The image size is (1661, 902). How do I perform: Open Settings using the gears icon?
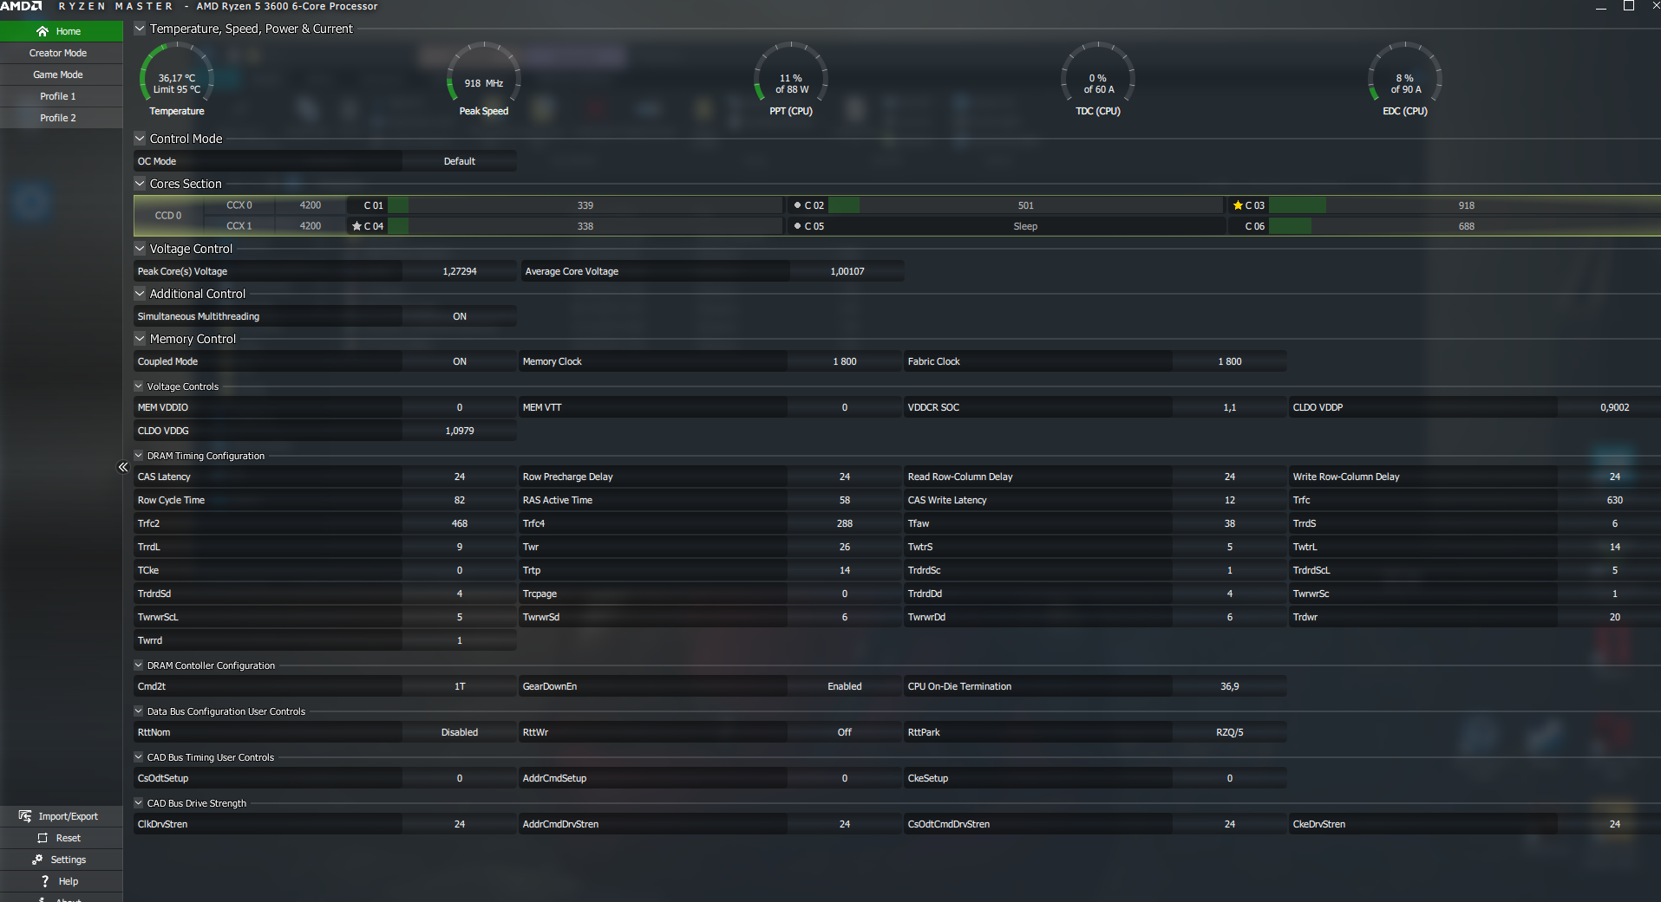click(37, 860)
